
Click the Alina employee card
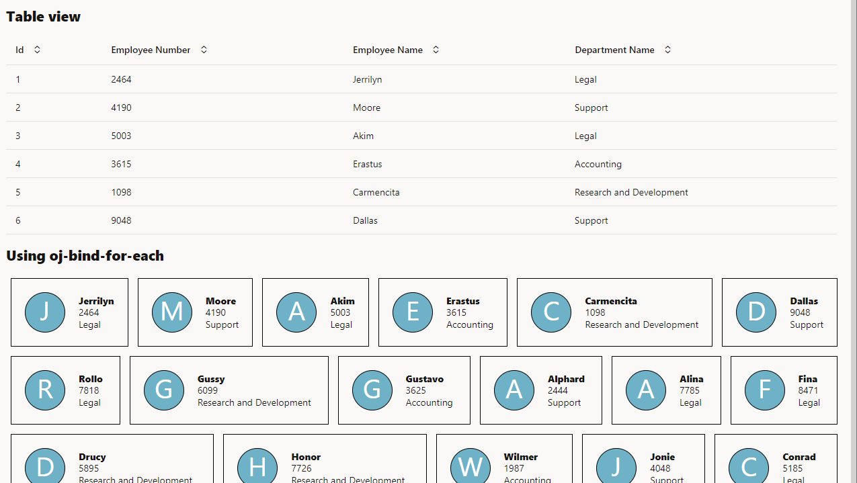pyautogui.click(x=665, y=390)
